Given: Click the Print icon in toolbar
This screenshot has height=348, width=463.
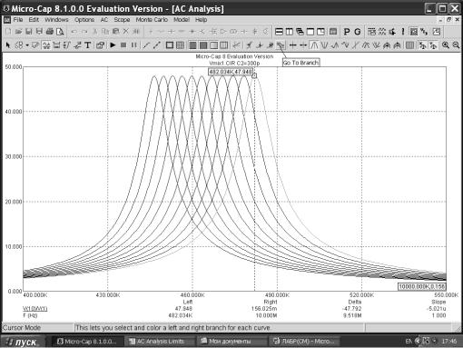Looking at the screenshot, I should click(50, 32).
